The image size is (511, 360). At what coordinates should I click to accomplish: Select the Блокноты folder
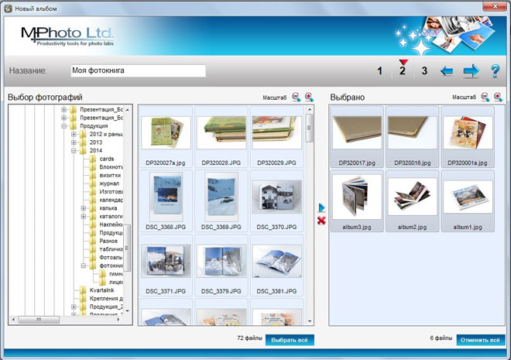point(111,167)
